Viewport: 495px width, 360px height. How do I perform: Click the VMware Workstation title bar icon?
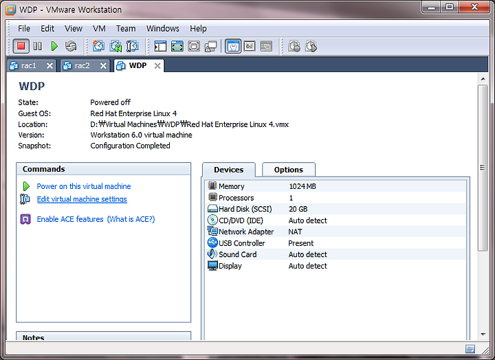point(11,10)
